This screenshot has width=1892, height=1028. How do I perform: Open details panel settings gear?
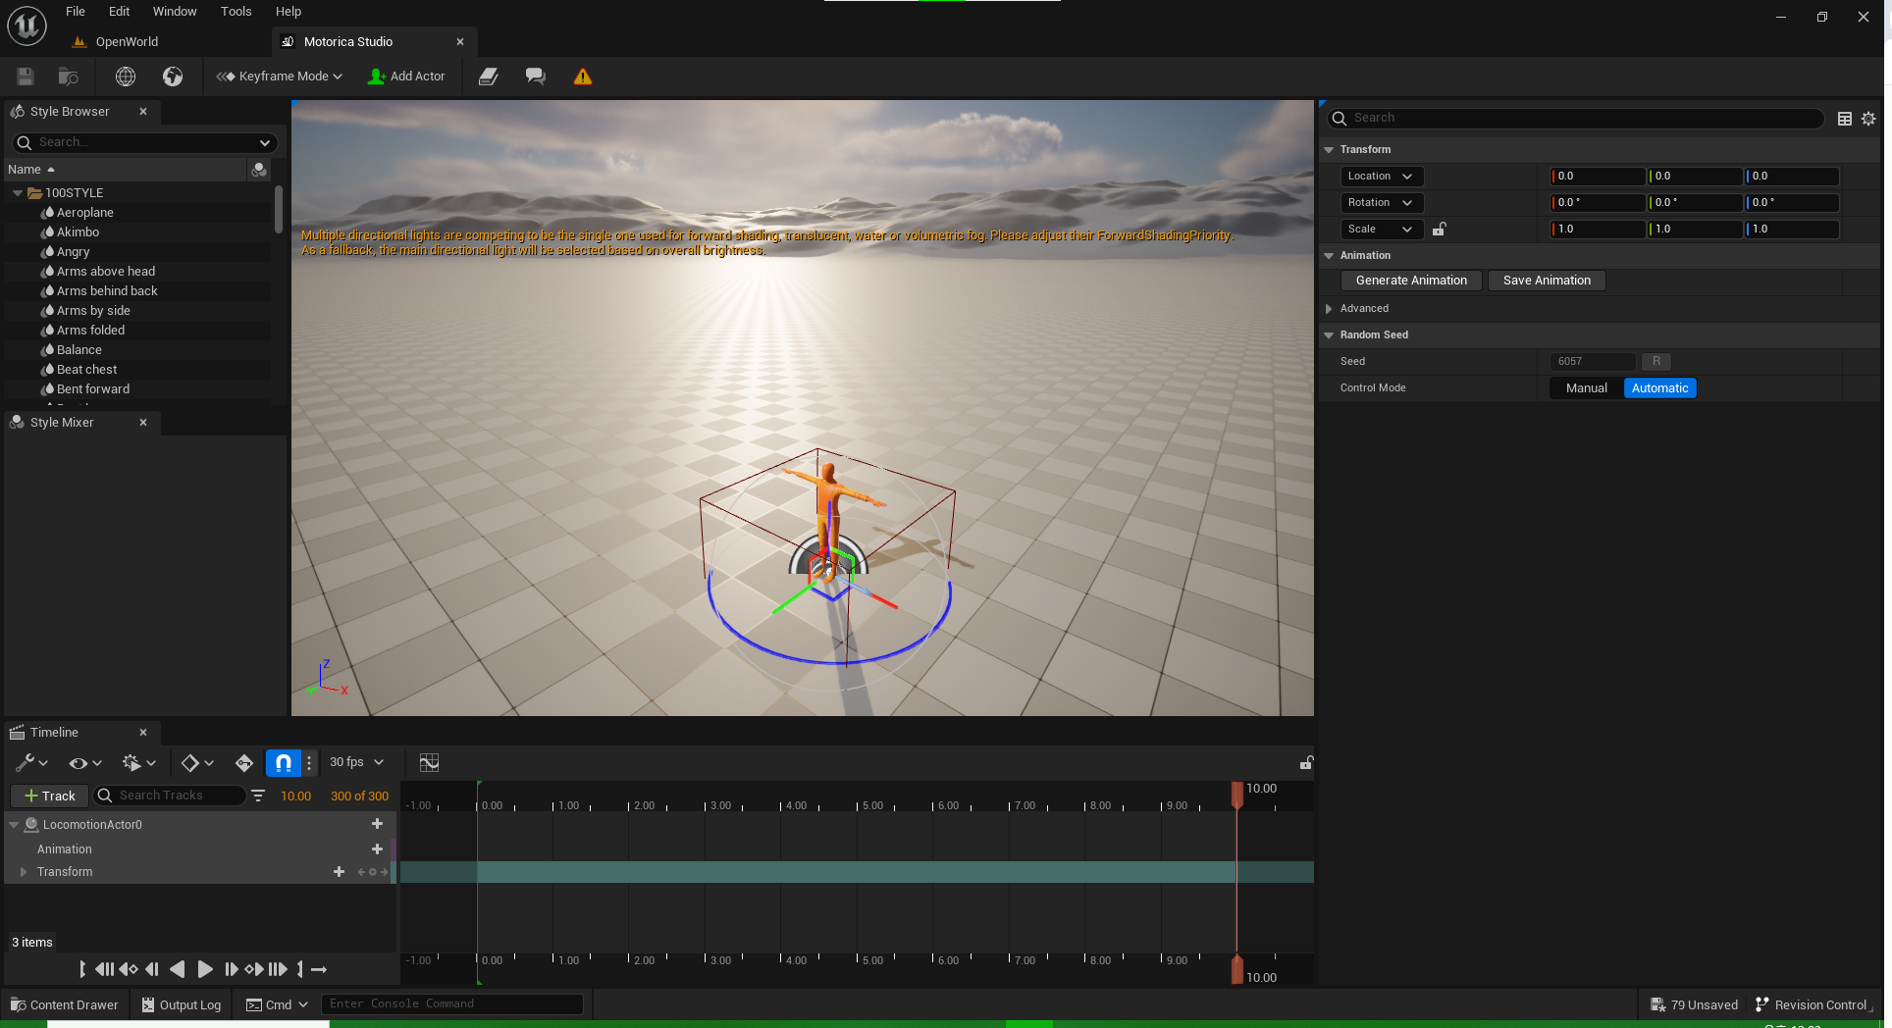point(1868,119)
